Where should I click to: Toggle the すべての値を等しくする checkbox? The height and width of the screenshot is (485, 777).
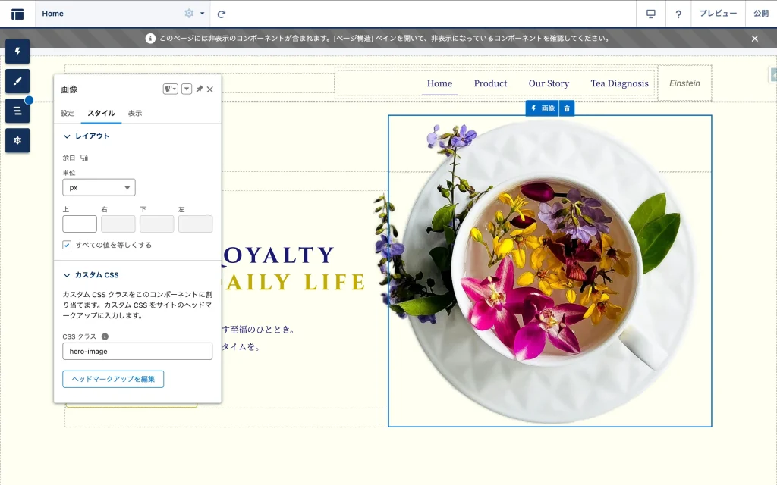[x=68, y=245]
